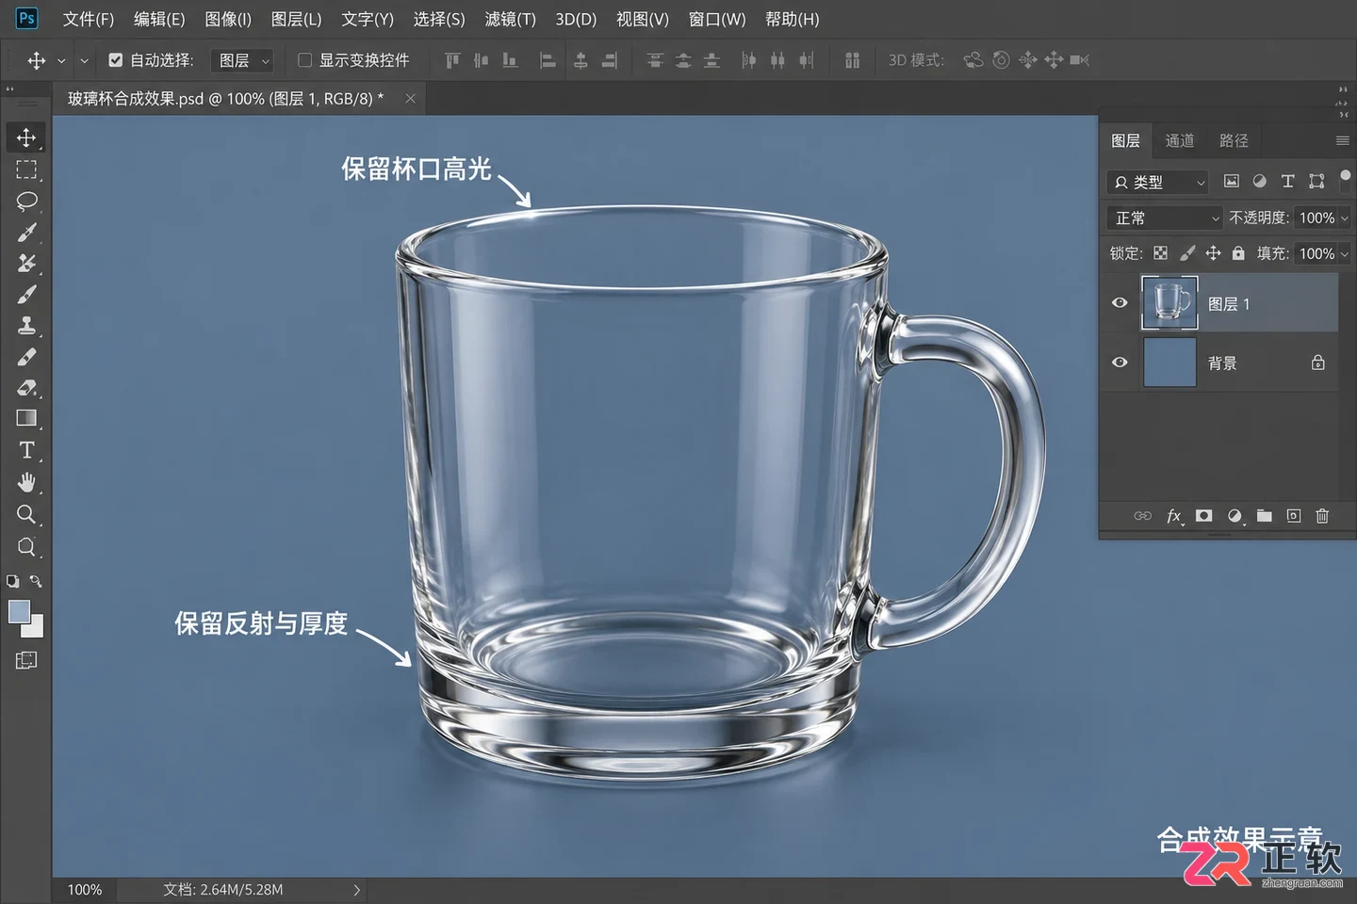Click the 100% zoom field in status bar

tap(85, 890)
